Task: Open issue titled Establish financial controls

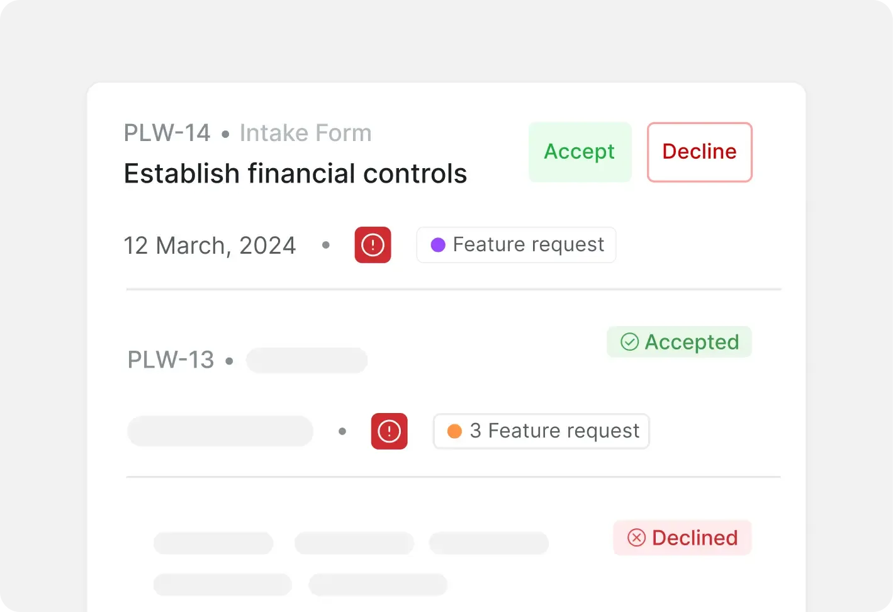Action: [x=295, y=173]
